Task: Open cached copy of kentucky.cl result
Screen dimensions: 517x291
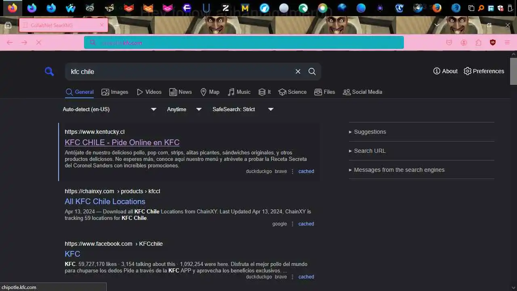Action: (306, 171)
